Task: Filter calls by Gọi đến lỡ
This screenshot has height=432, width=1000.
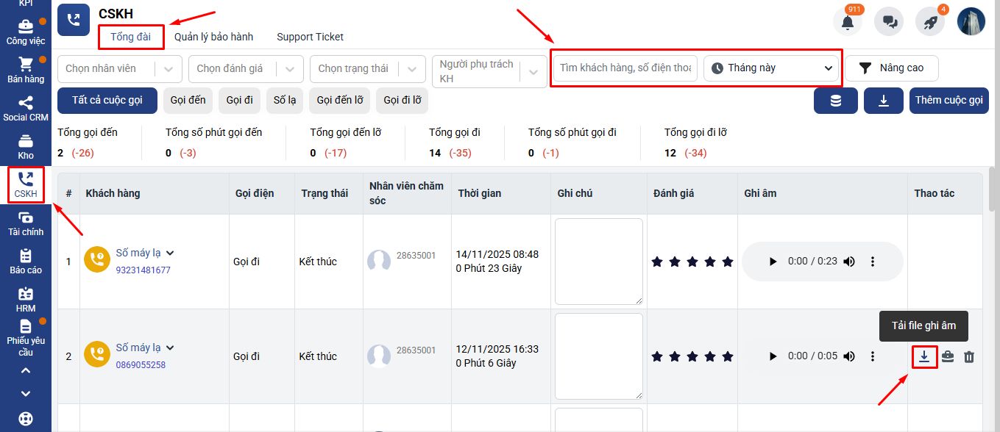Action: click(339, 101)
